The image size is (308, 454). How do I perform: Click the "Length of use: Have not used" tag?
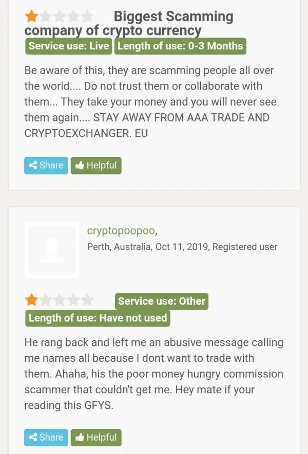98,318
